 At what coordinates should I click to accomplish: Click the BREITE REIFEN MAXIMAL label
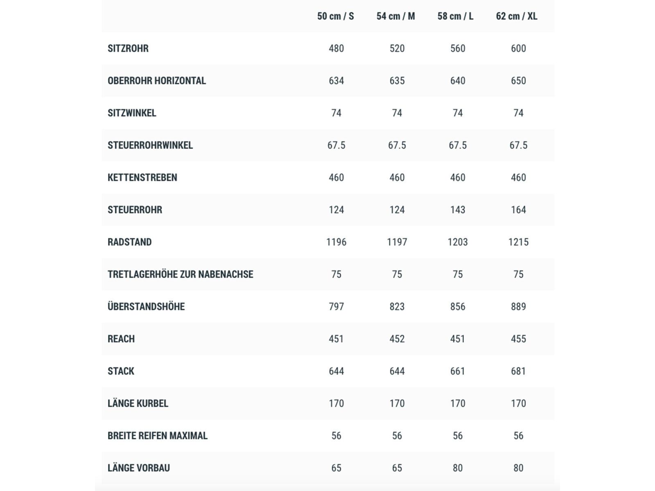click(x=158, y=436)
